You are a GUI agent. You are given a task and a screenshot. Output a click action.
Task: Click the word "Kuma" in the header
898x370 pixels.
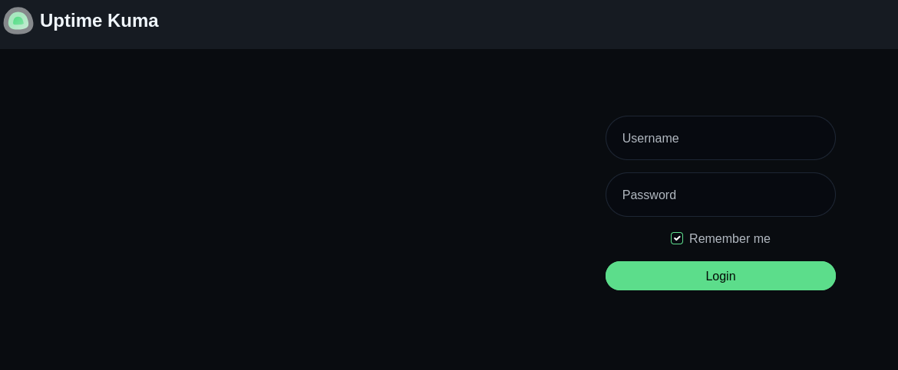tap(133, 21)
